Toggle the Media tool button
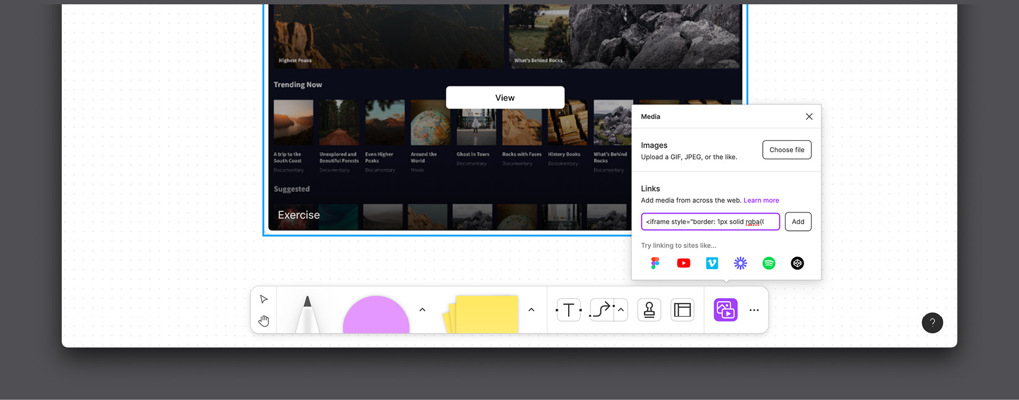1019x400 pixels. [x=726, y=310]
